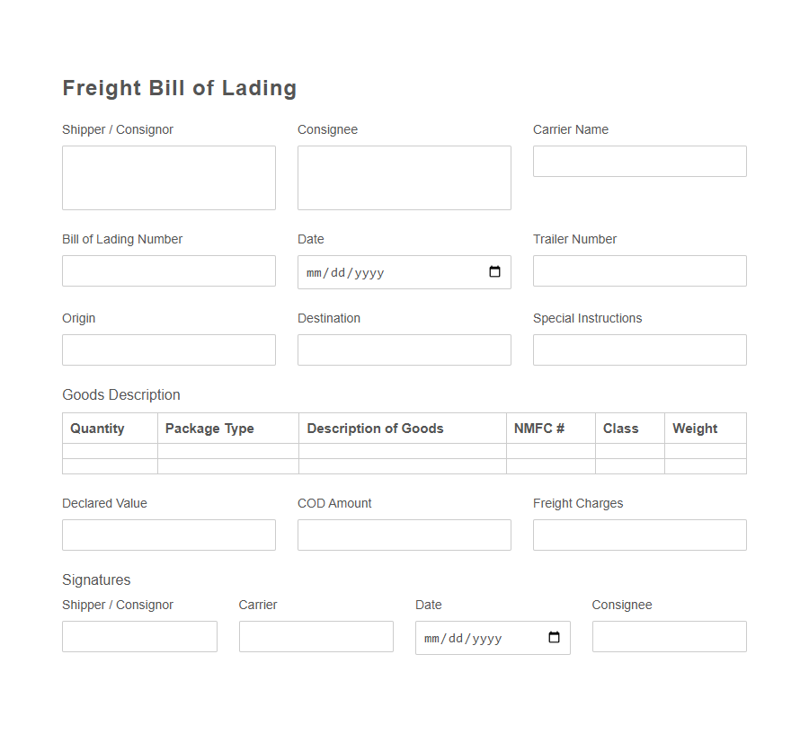Click inside the Consignee text area

(x=404, y=177)
